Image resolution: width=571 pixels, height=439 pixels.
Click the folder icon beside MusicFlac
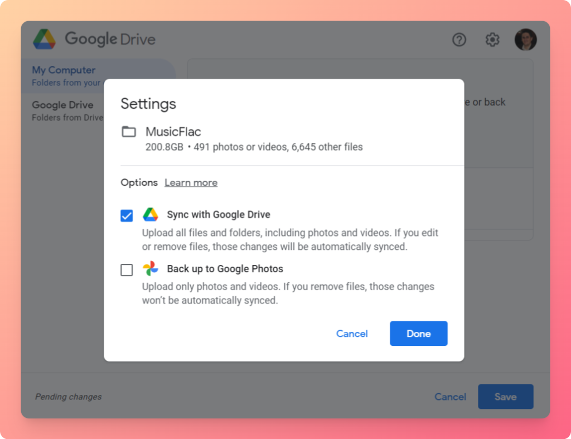(x=129, y=132)
